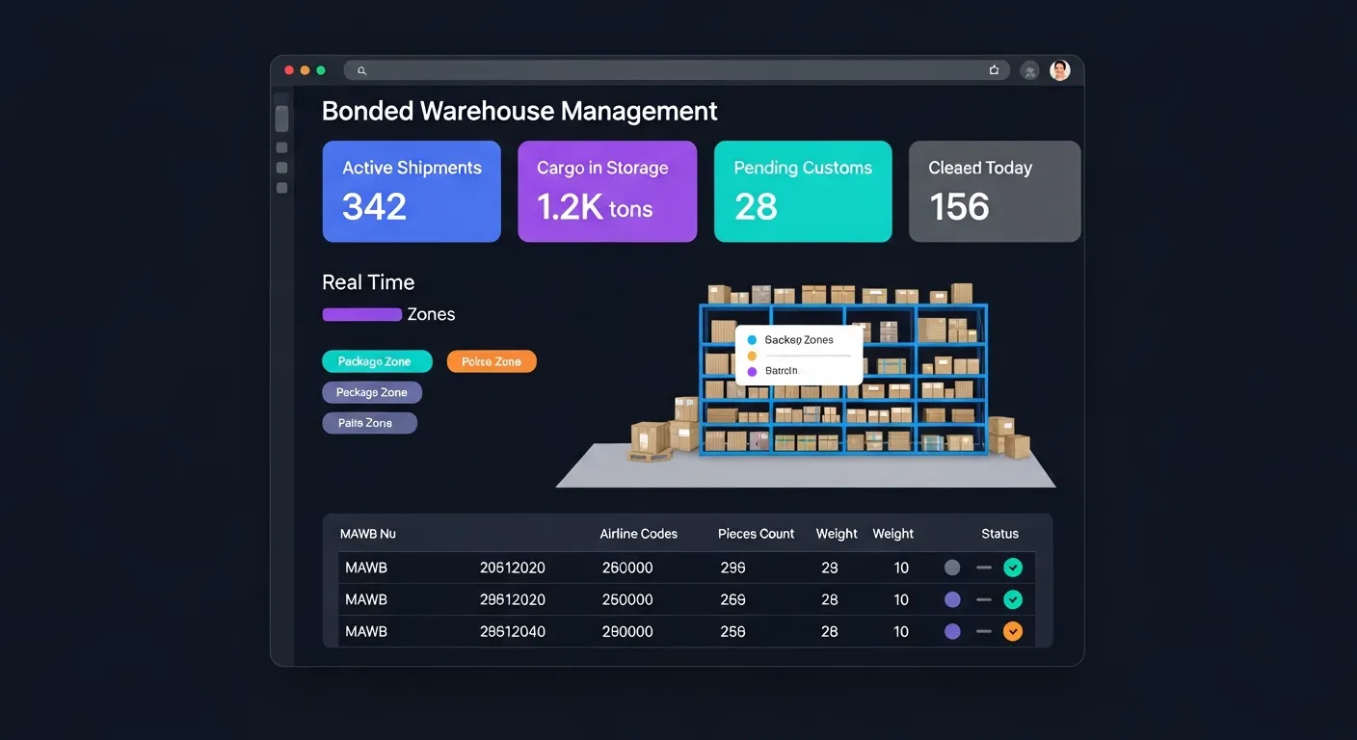Image resolution: width=1357 pixels, height=740 pixels.
Task: Click the orange Palte Zone button
Action: point(492,361)
